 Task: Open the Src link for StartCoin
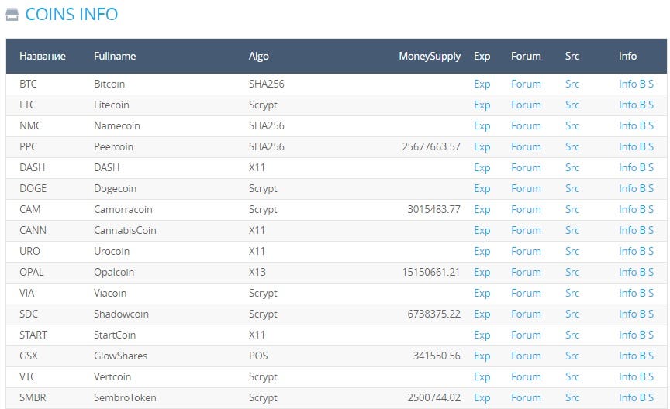572,335
